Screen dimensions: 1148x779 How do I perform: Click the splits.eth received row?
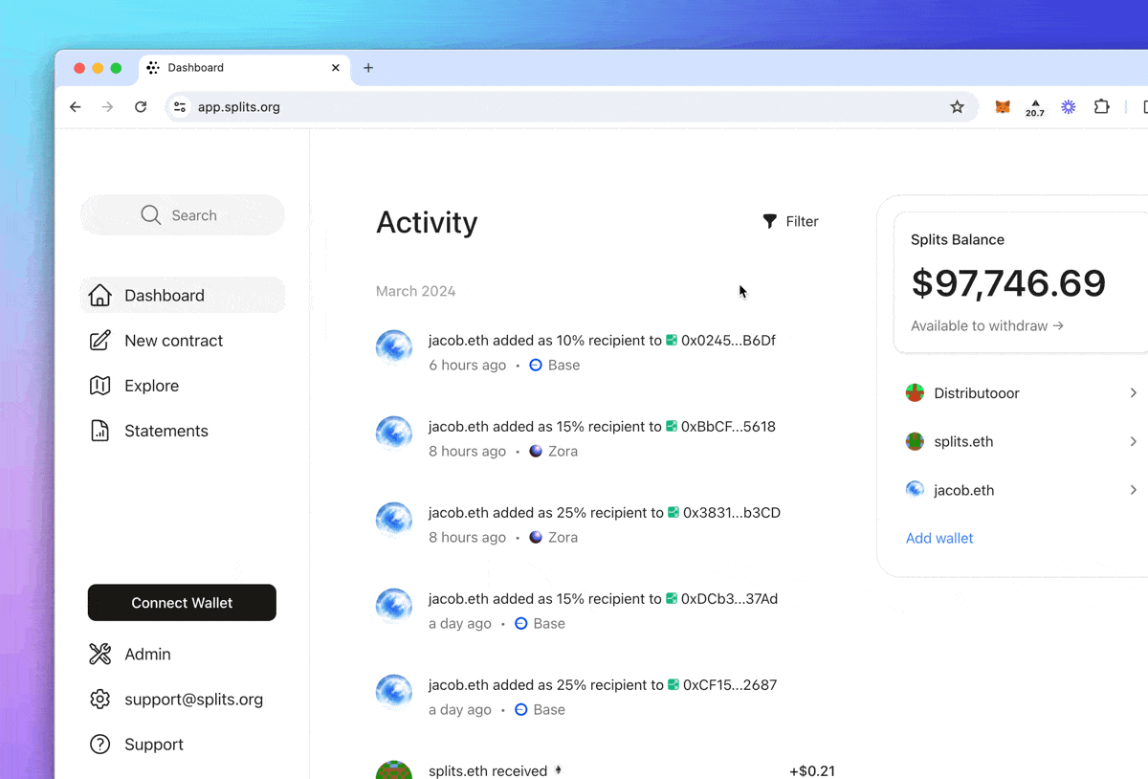click(606, 769)
